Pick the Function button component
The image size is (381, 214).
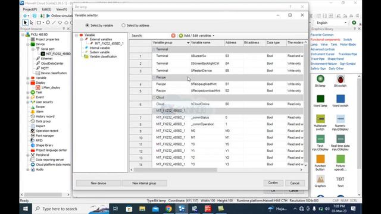(x=320, y=159)
